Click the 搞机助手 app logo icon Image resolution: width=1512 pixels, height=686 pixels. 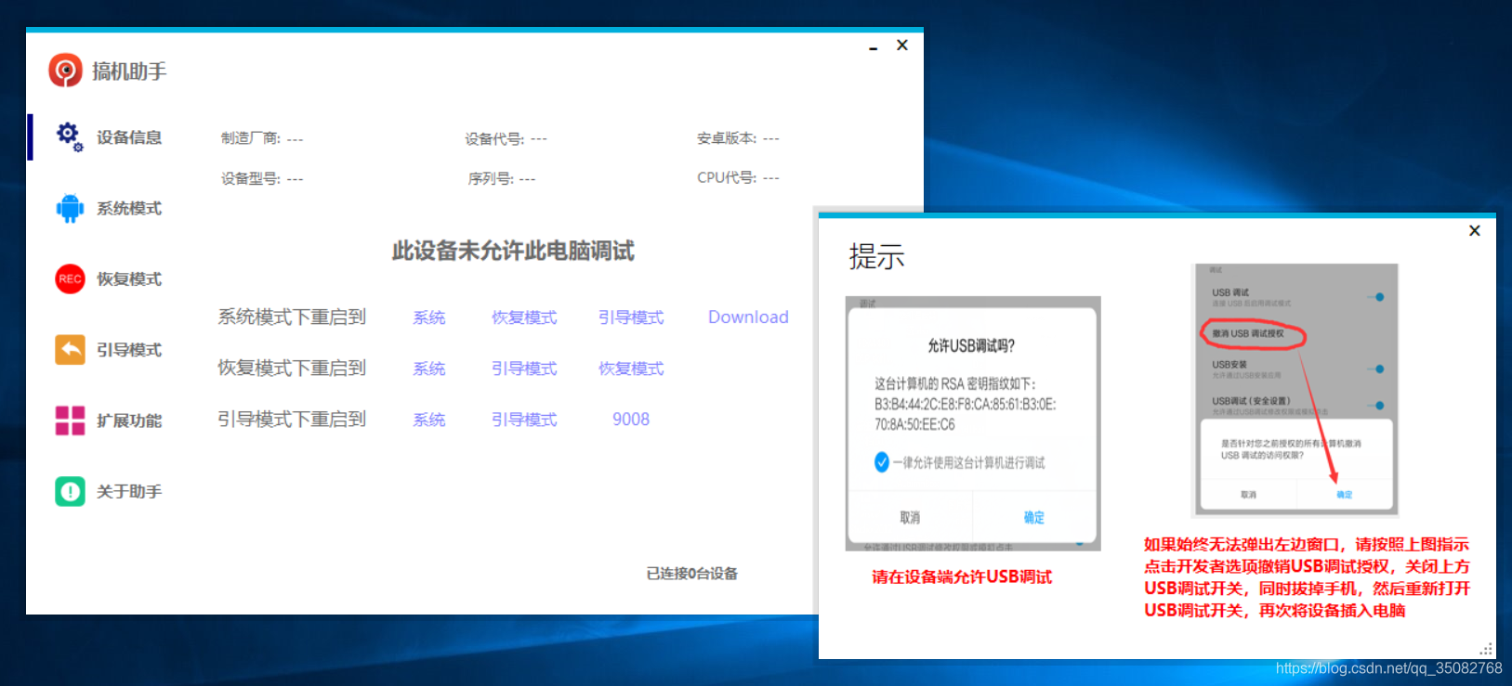tap(65, 70)
